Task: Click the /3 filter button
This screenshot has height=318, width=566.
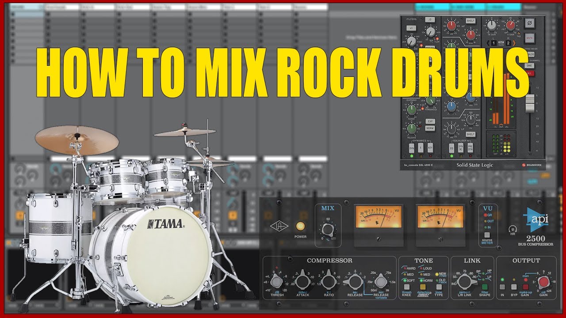Action: tap(430, 19)
